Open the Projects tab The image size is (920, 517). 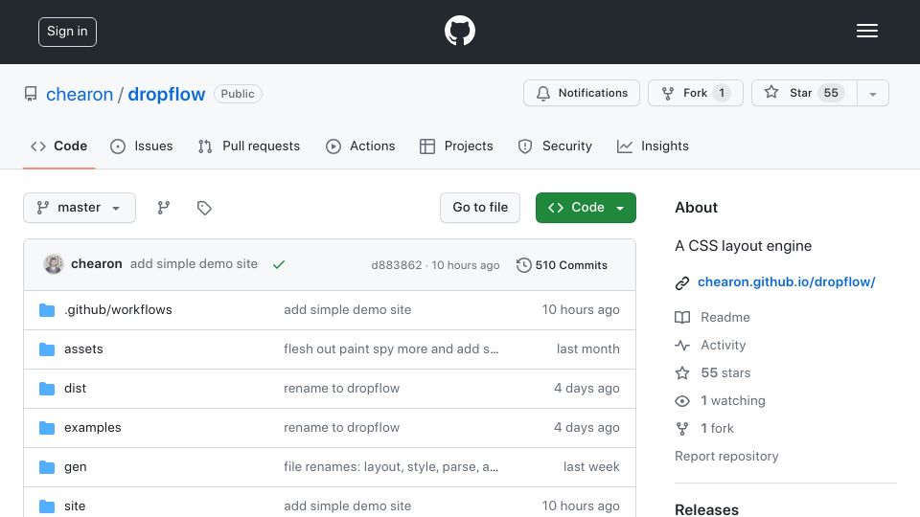[456, 146]
